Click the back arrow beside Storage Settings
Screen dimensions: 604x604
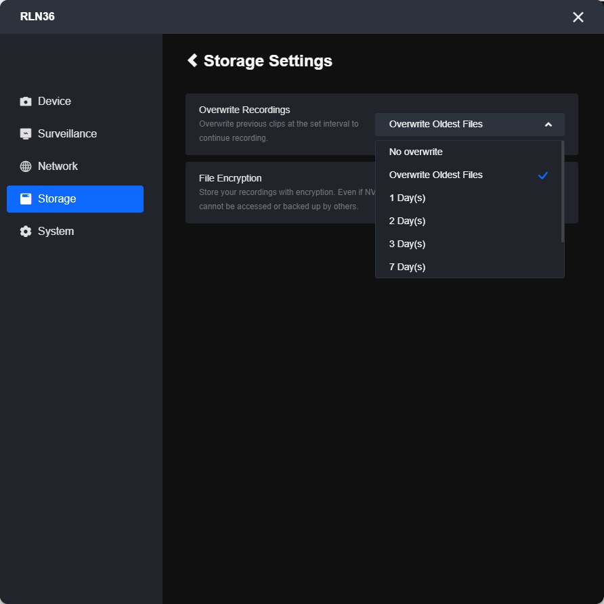(x=192, y=60)
